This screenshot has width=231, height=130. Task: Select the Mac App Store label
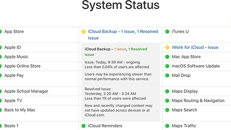pyautogui.click(x=186, y=57)
